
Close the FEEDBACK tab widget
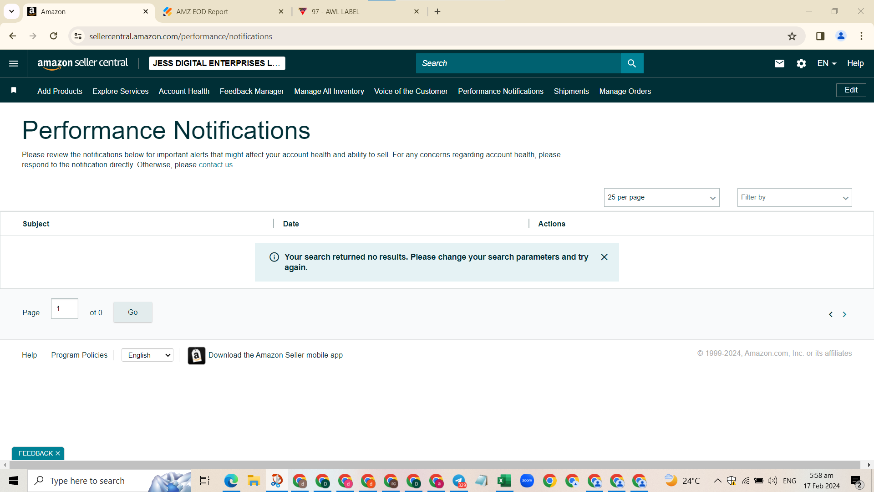(x=58, y=453)
